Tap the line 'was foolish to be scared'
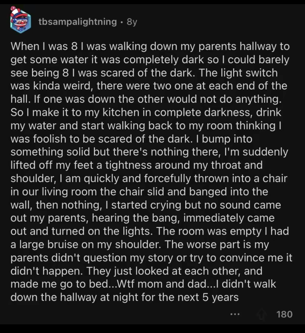This screenshot has width=305, height=333. point(131,139)
